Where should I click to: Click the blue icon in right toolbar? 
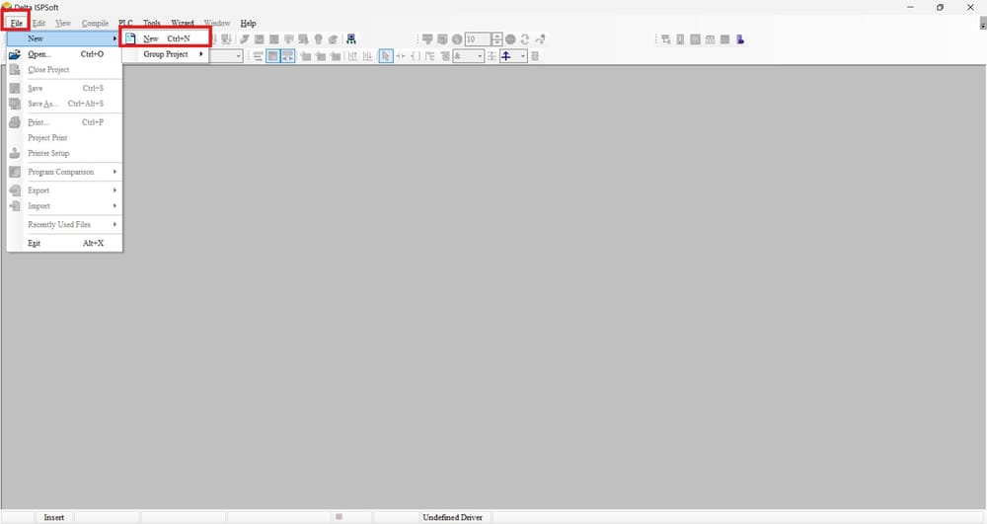pyautogui.click(x=740, y=39)
